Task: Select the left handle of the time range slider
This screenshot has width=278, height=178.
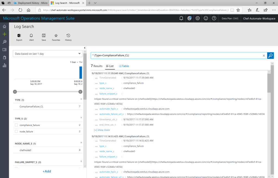Action: click(x=15, y=92)
